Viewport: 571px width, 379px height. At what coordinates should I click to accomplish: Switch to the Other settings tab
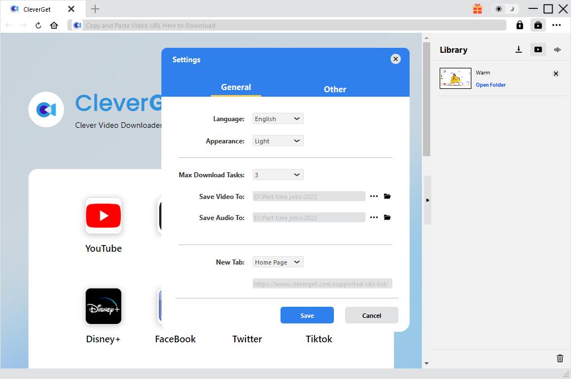335,89
